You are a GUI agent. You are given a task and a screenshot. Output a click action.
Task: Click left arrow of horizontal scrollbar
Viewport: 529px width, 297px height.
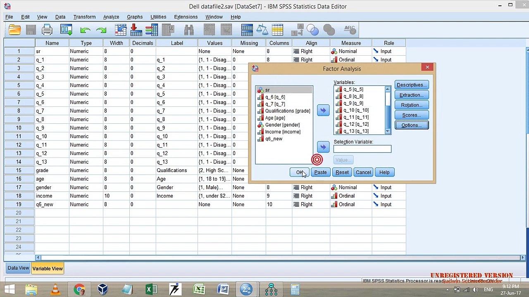pyautogui.click(x=38, y=258)
